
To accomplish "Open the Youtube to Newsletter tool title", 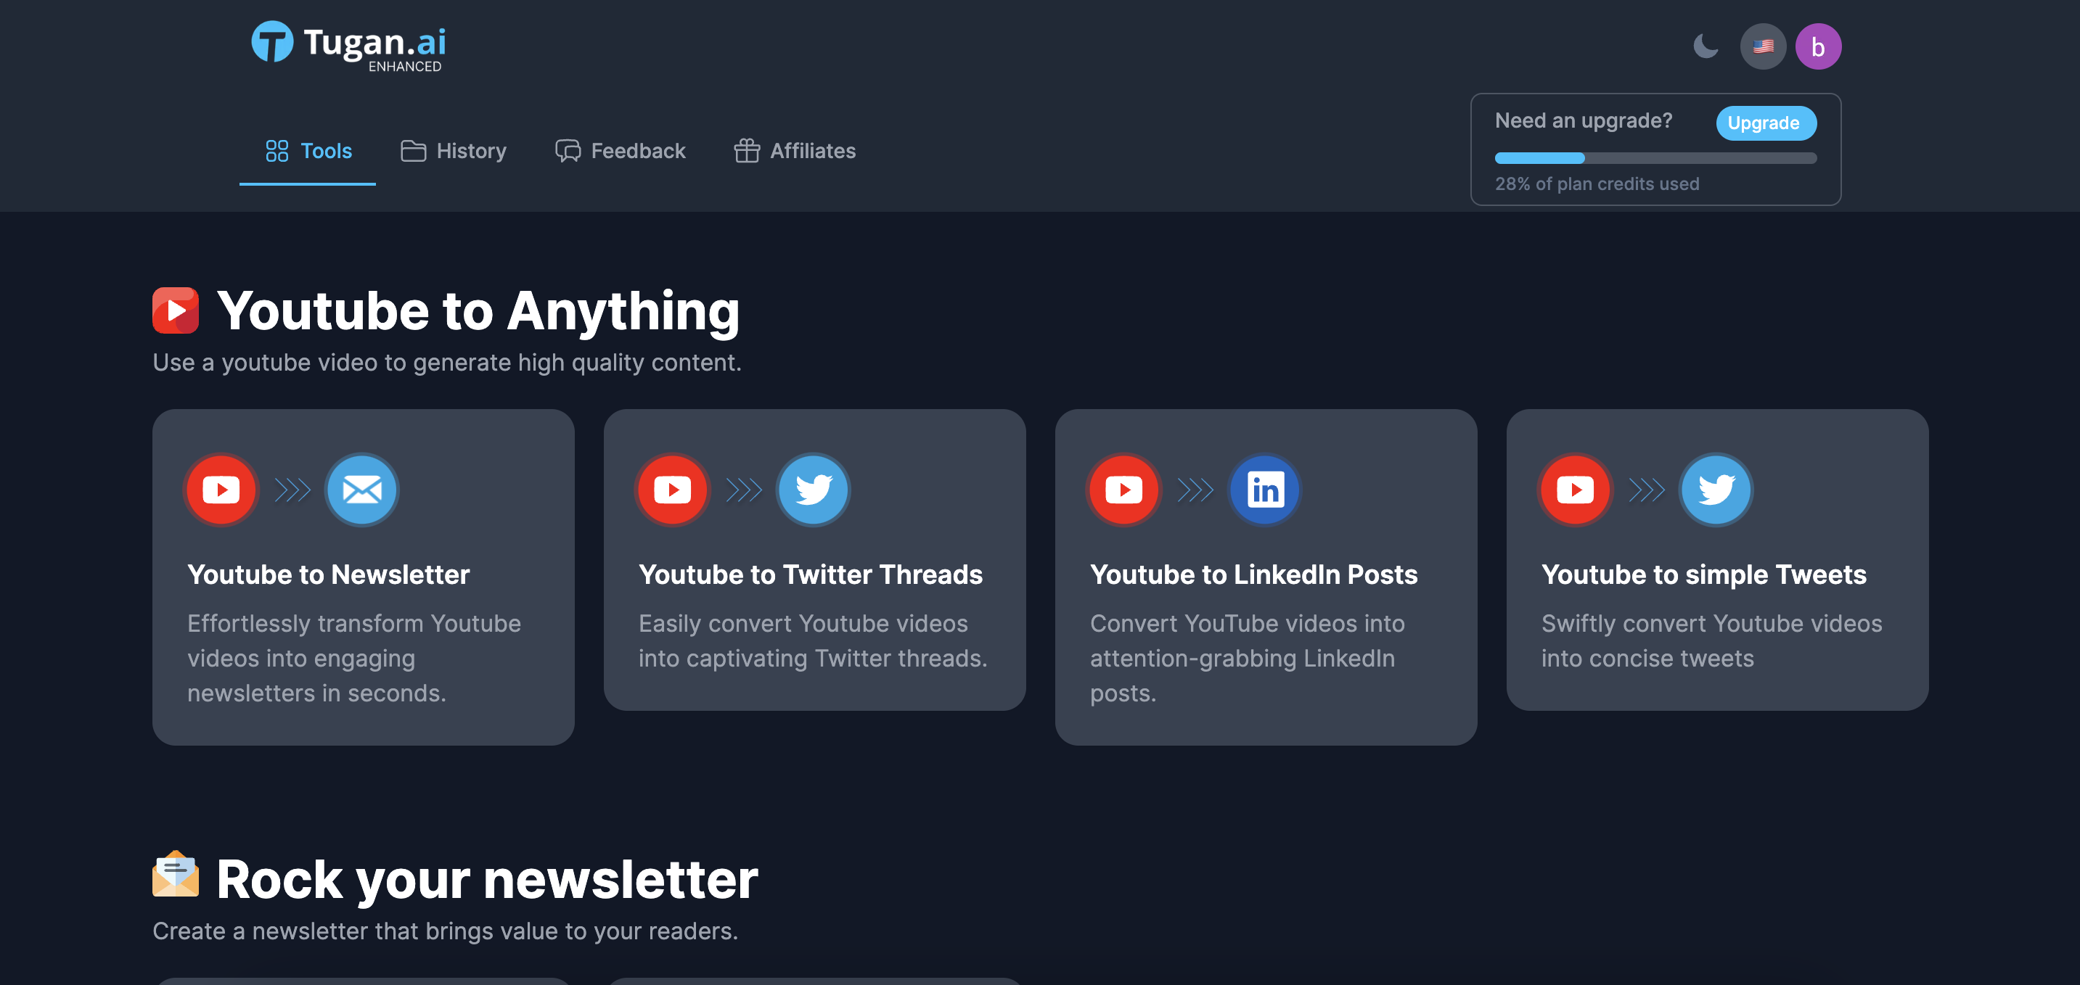I will (328, 574).
